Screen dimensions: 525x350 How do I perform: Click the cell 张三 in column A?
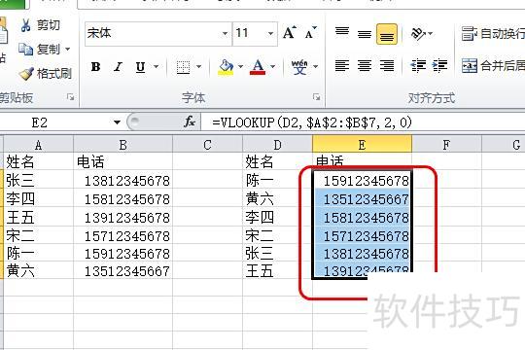click(x=38, y=180)
